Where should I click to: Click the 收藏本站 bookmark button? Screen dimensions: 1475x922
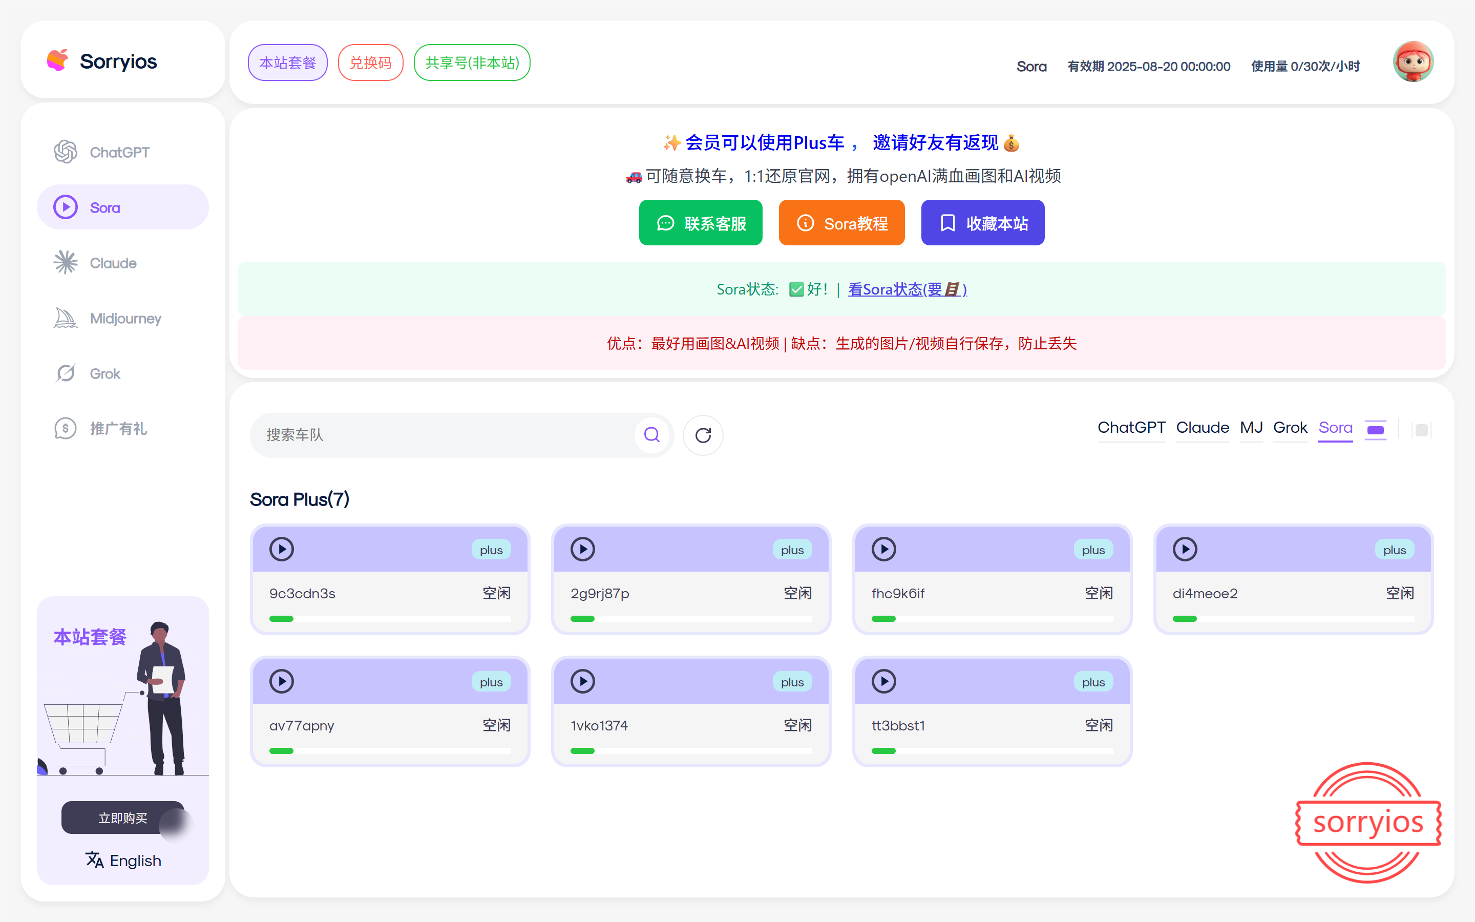coord(982,223)
